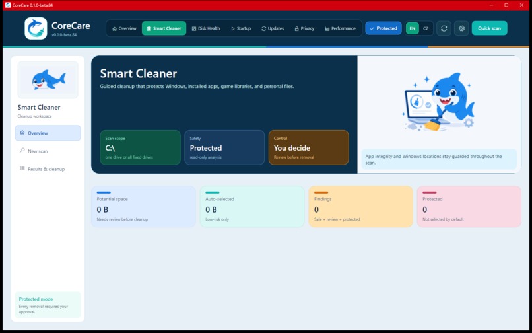Screen dimensions: 532x333
Task: Open the Startup tab
Action: pyautogui.click(x=241, y=28)
